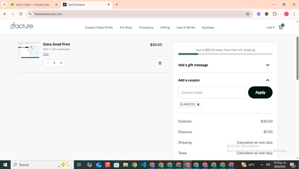
Task: Go forward in browser history
Action: (13, 14)
